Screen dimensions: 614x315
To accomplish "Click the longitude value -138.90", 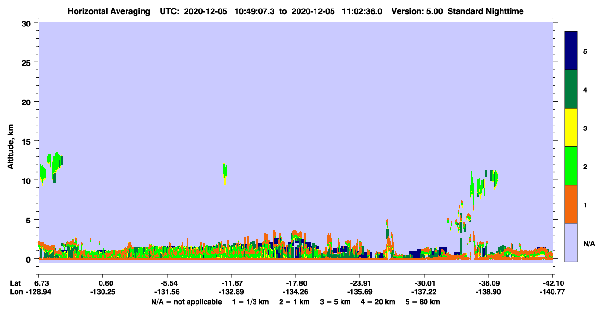I will pyautogui.click(x=488, y=292).
